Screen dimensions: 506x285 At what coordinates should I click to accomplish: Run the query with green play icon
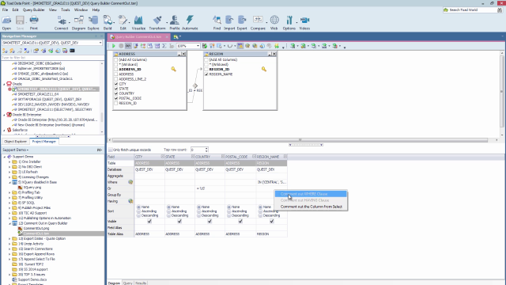(114, 46)
